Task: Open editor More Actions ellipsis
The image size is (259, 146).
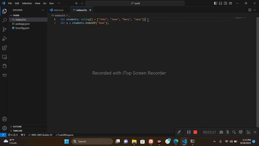Action: tap(255, 10)
